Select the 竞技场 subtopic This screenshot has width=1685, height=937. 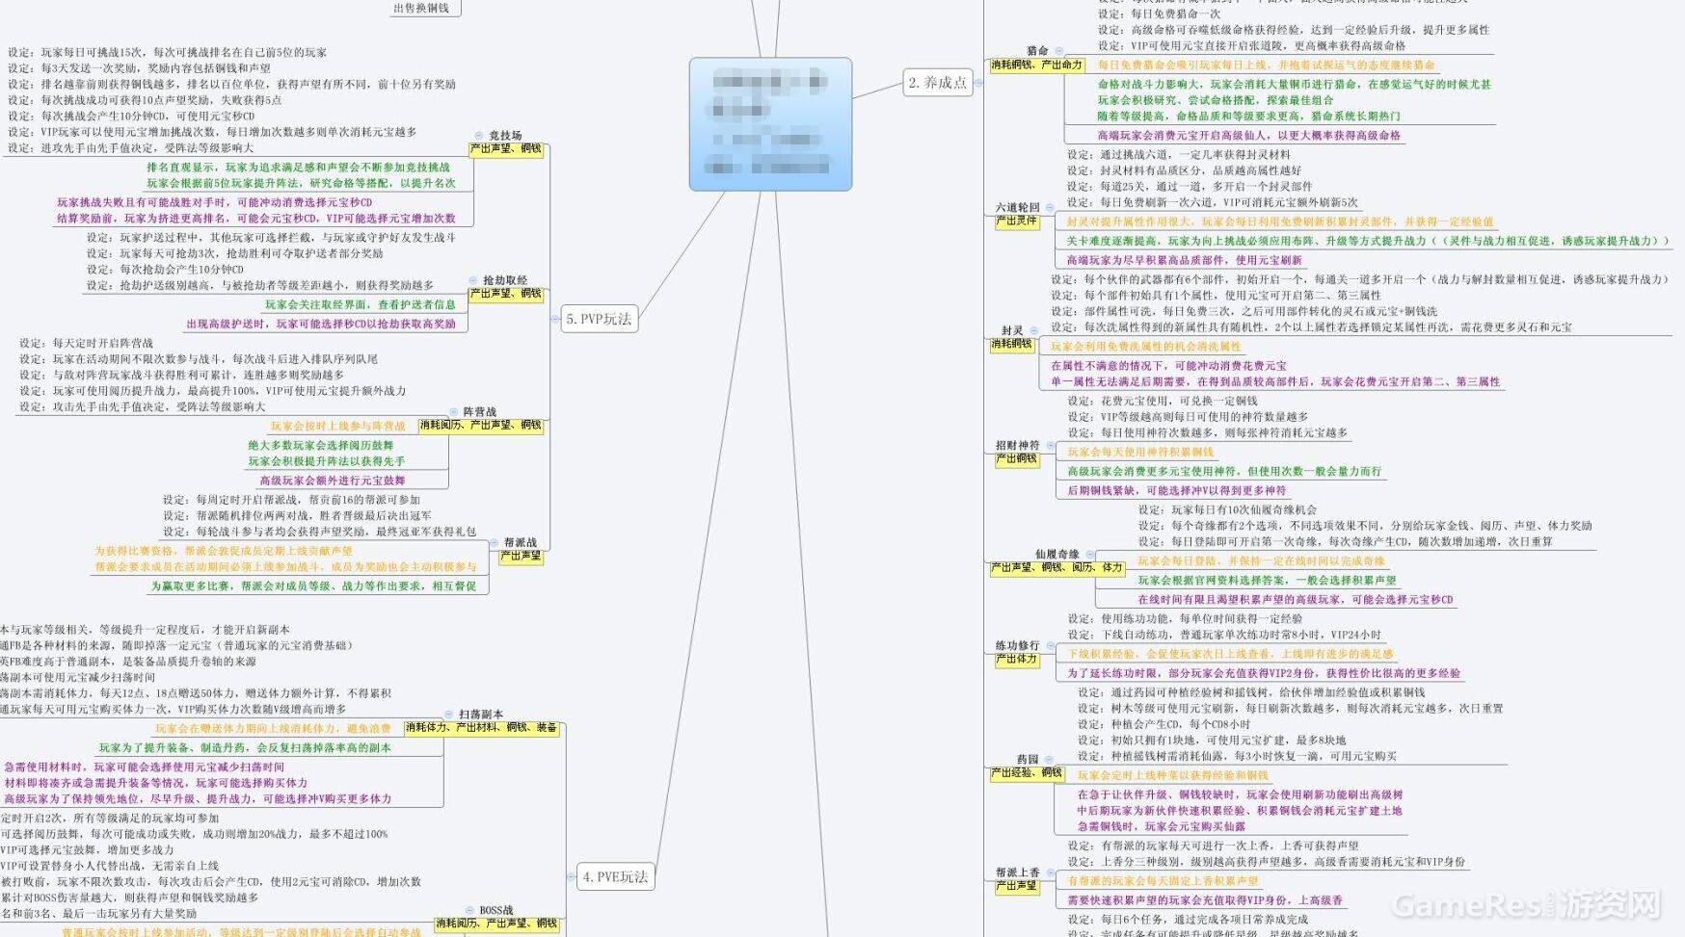click(x=505, y=136)
